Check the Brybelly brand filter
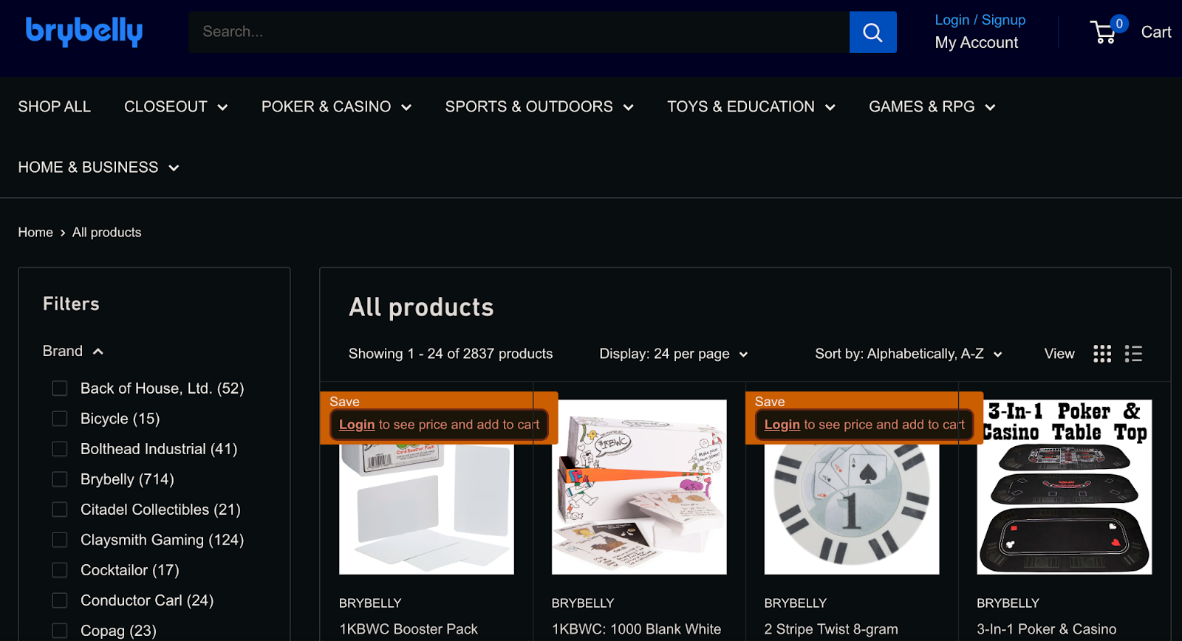1182x641 pixels. coord(60,479)
